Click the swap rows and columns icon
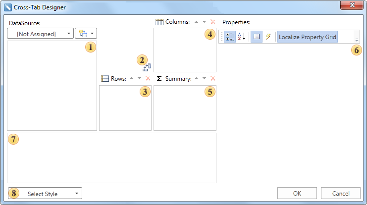Image resolution: width=367 pixels, height=205 pixels. point(146,67)
